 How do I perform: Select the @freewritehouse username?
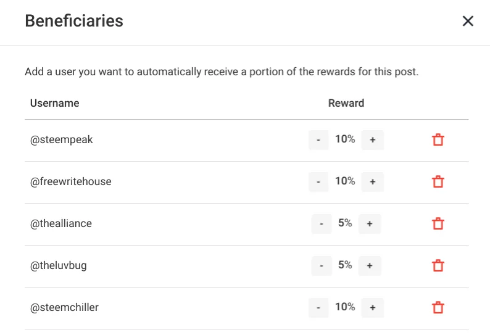pos(70,181)
